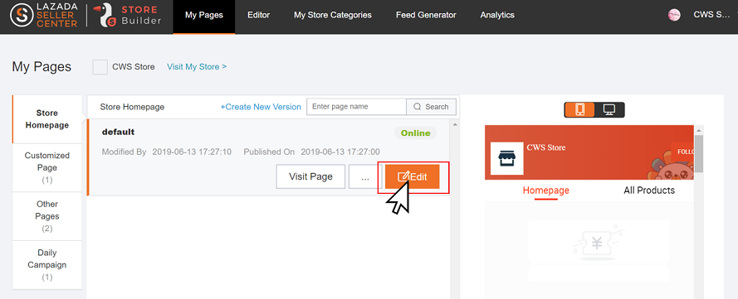Click the CWS Store logo placeholder box

100,66
